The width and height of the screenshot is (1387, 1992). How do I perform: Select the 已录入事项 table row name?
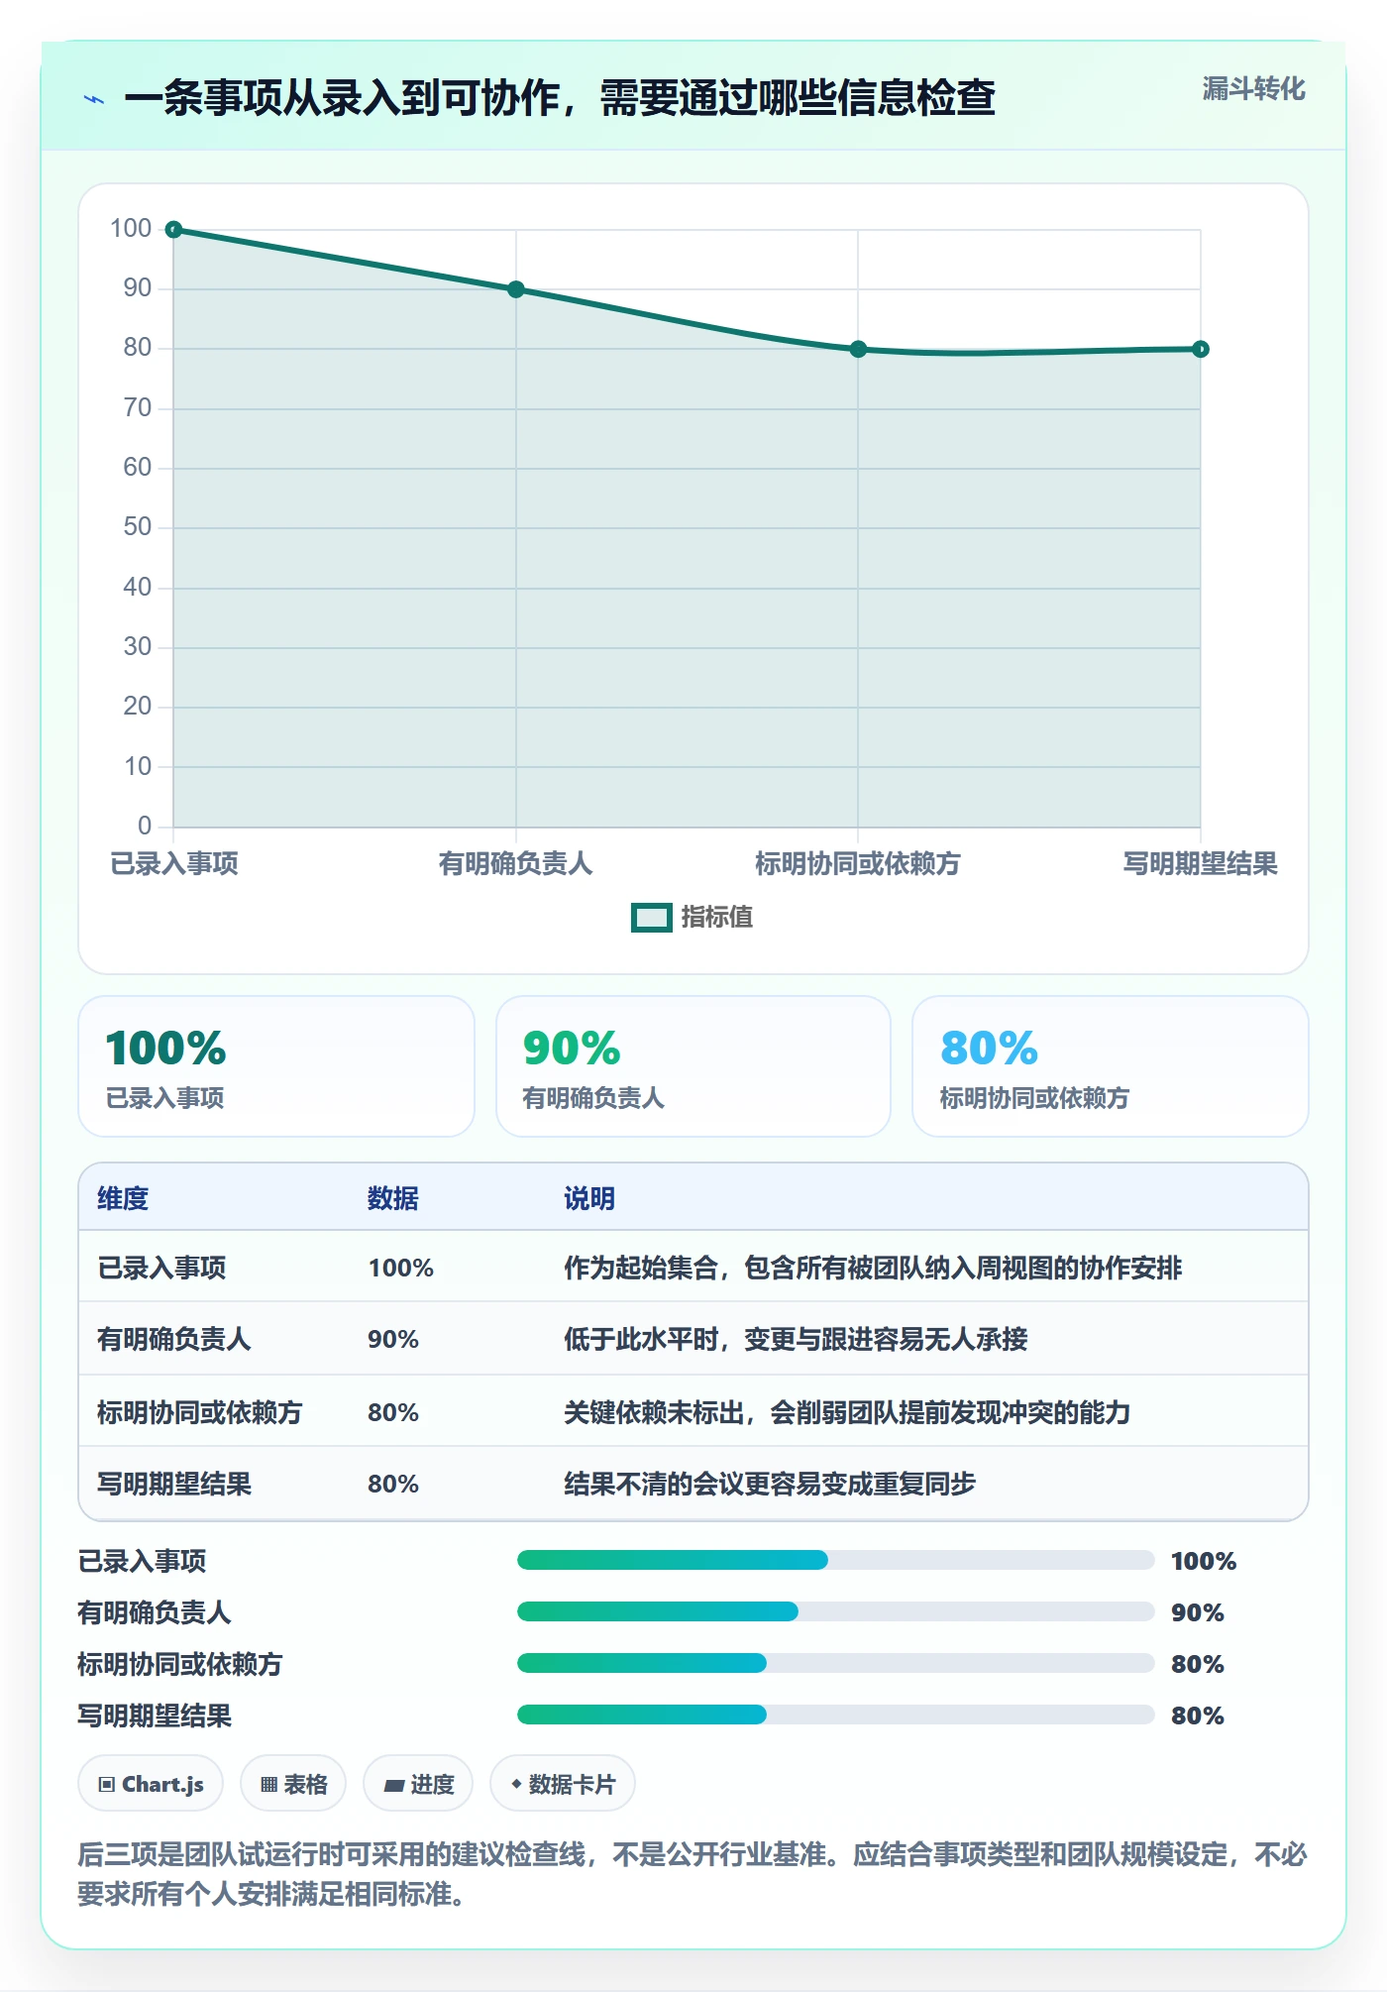click(161, 1268)
